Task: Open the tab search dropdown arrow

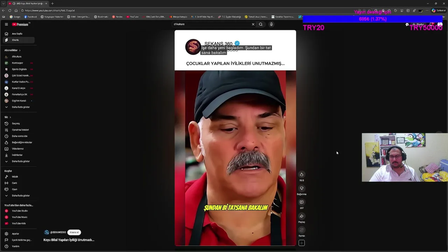Action: tap(3, 3)
